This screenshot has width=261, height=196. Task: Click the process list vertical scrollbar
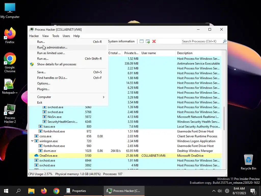(224, 118)
